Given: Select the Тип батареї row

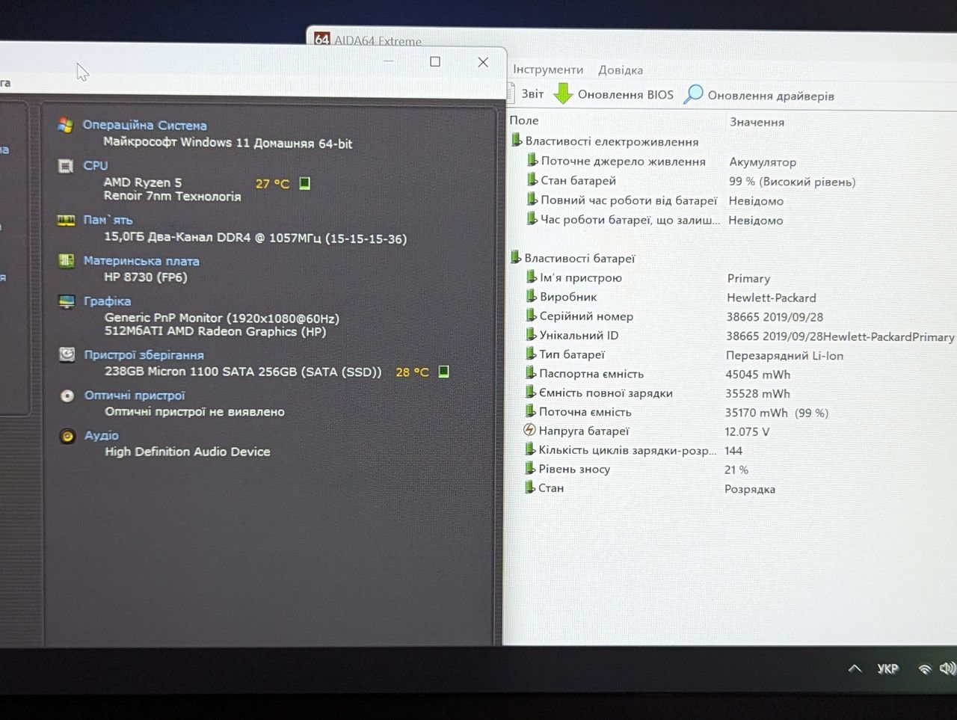Looking at the screenshot, I should [x=733, y=355].
